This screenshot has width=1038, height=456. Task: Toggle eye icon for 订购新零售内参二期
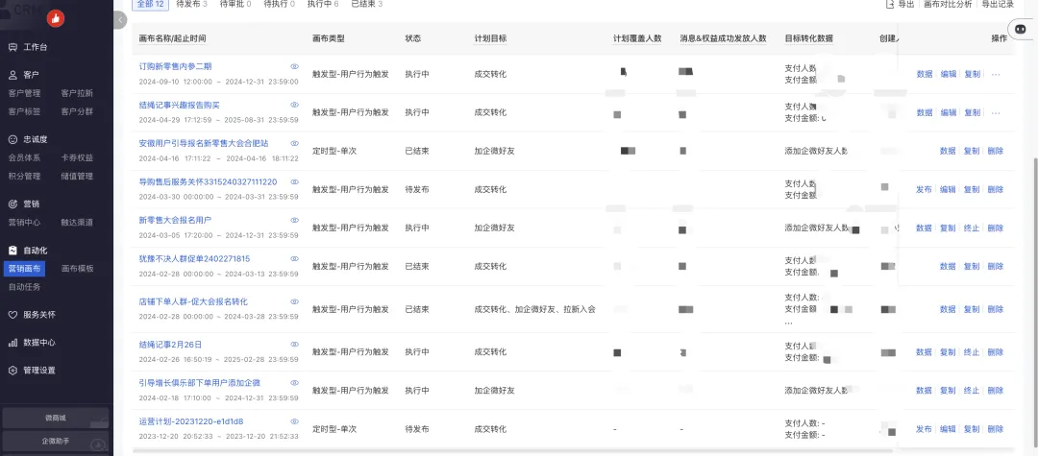(294, 66)
